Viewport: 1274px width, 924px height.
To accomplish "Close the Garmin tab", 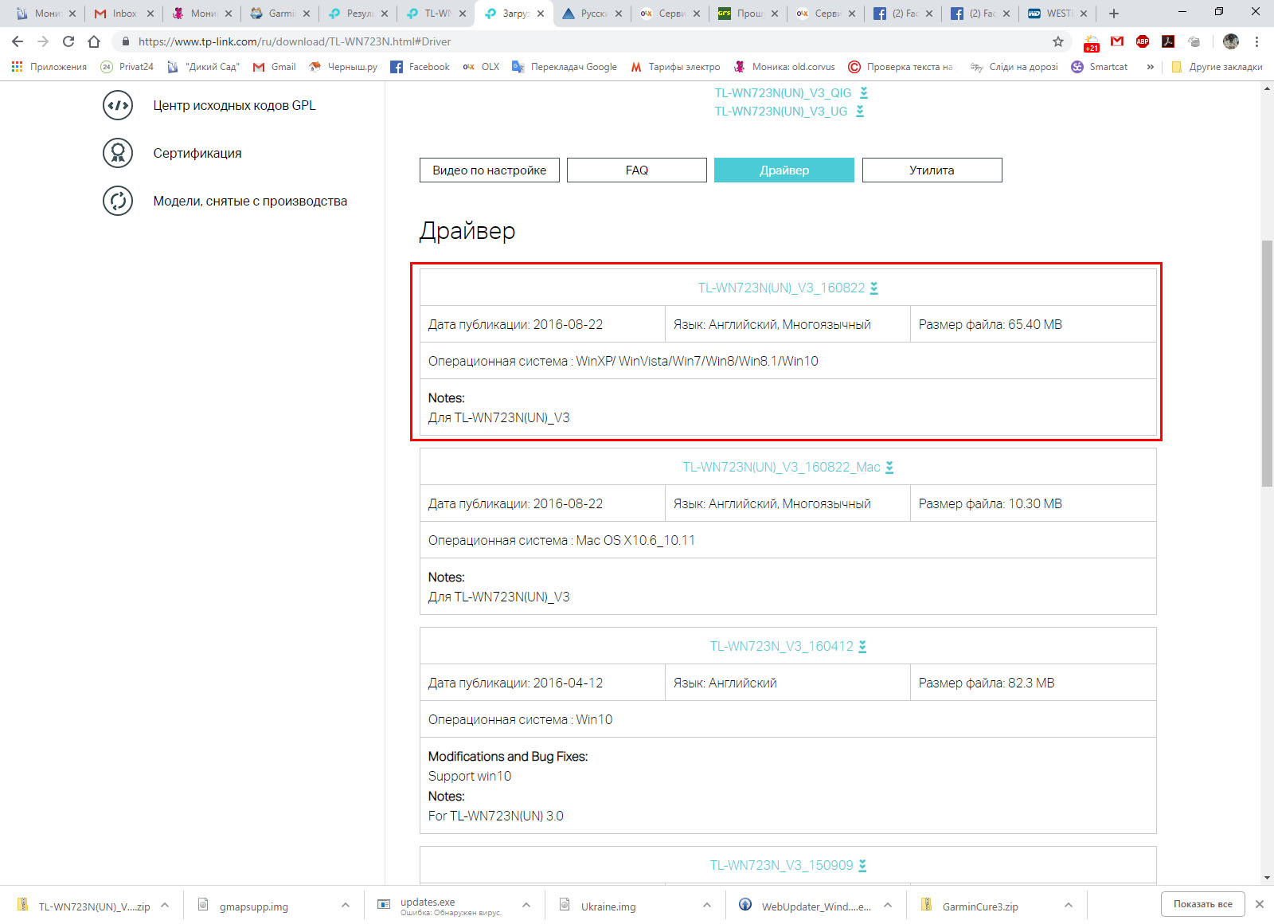I will click(307, 14).
